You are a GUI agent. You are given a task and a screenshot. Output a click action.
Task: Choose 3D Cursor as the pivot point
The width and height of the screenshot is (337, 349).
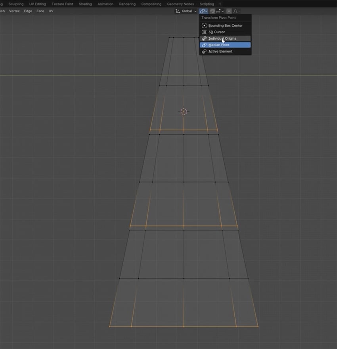217,32
